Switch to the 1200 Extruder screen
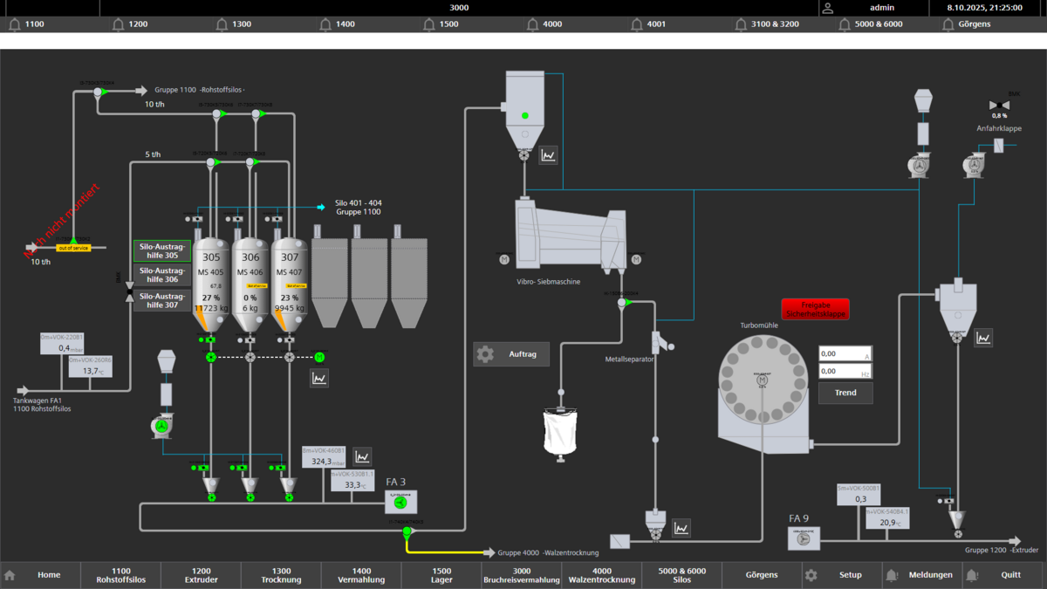Screen dimensions: 1047x589 (201, 575)
